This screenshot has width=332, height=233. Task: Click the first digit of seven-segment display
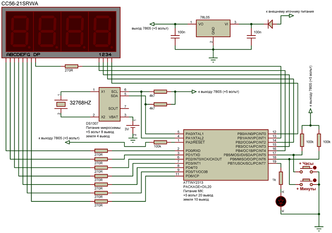(x=20, y=31)
